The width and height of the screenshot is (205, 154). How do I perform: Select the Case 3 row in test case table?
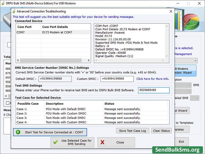click(77, 118)
